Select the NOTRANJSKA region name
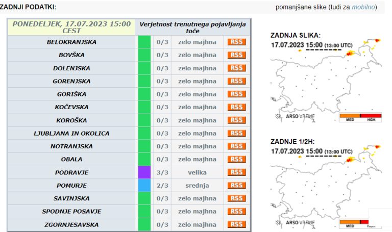The height and width of the screenshot is (232, 392). tap(71, 146)
